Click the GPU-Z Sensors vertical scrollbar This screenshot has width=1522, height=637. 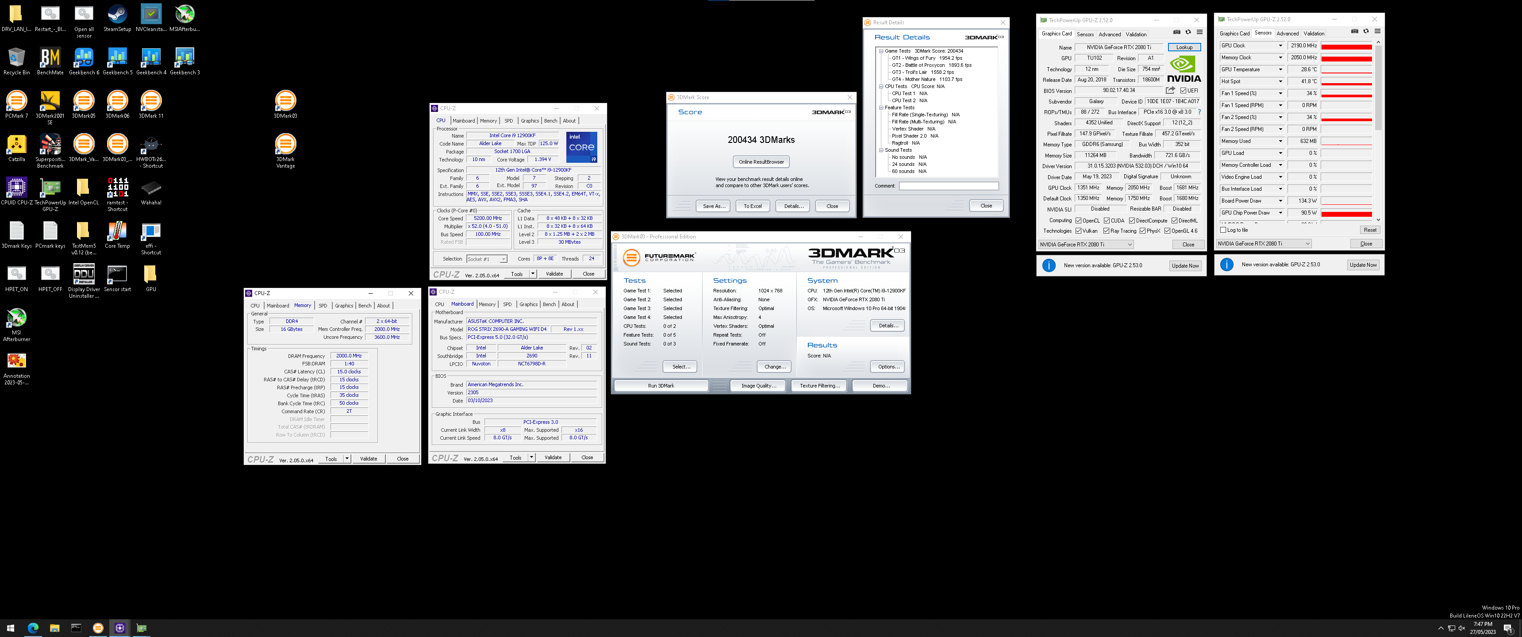pyautogui.click(x=1378, y=88)
